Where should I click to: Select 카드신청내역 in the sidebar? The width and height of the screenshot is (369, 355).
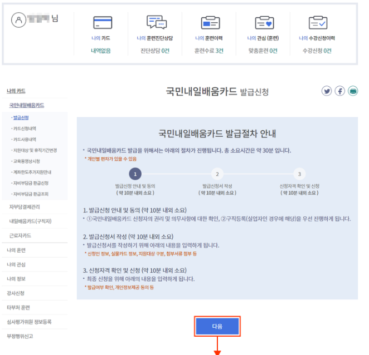[x=25, y=129]
